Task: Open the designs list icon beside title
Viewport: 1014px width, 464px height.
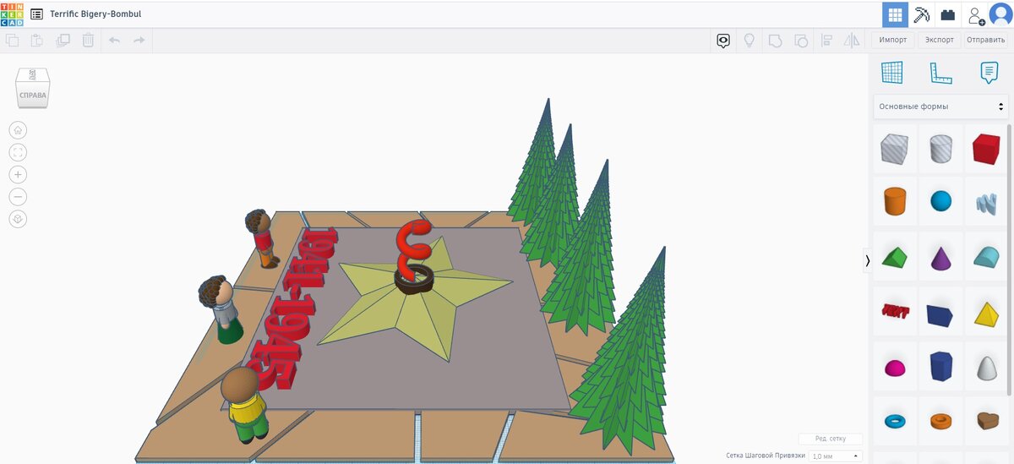Action: tap(37, 14)
